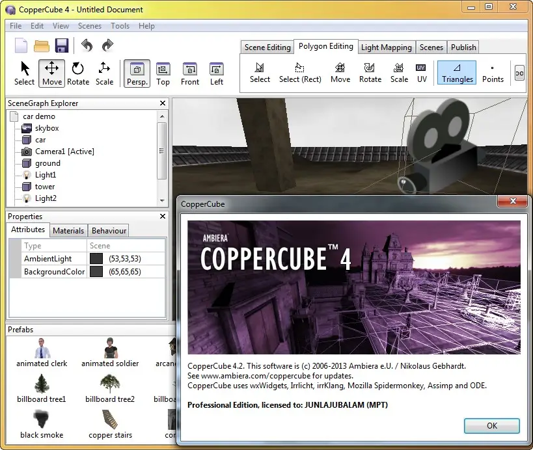
Task: Save the document with the floppy disk icon
Action: click(x=62, y=45)
